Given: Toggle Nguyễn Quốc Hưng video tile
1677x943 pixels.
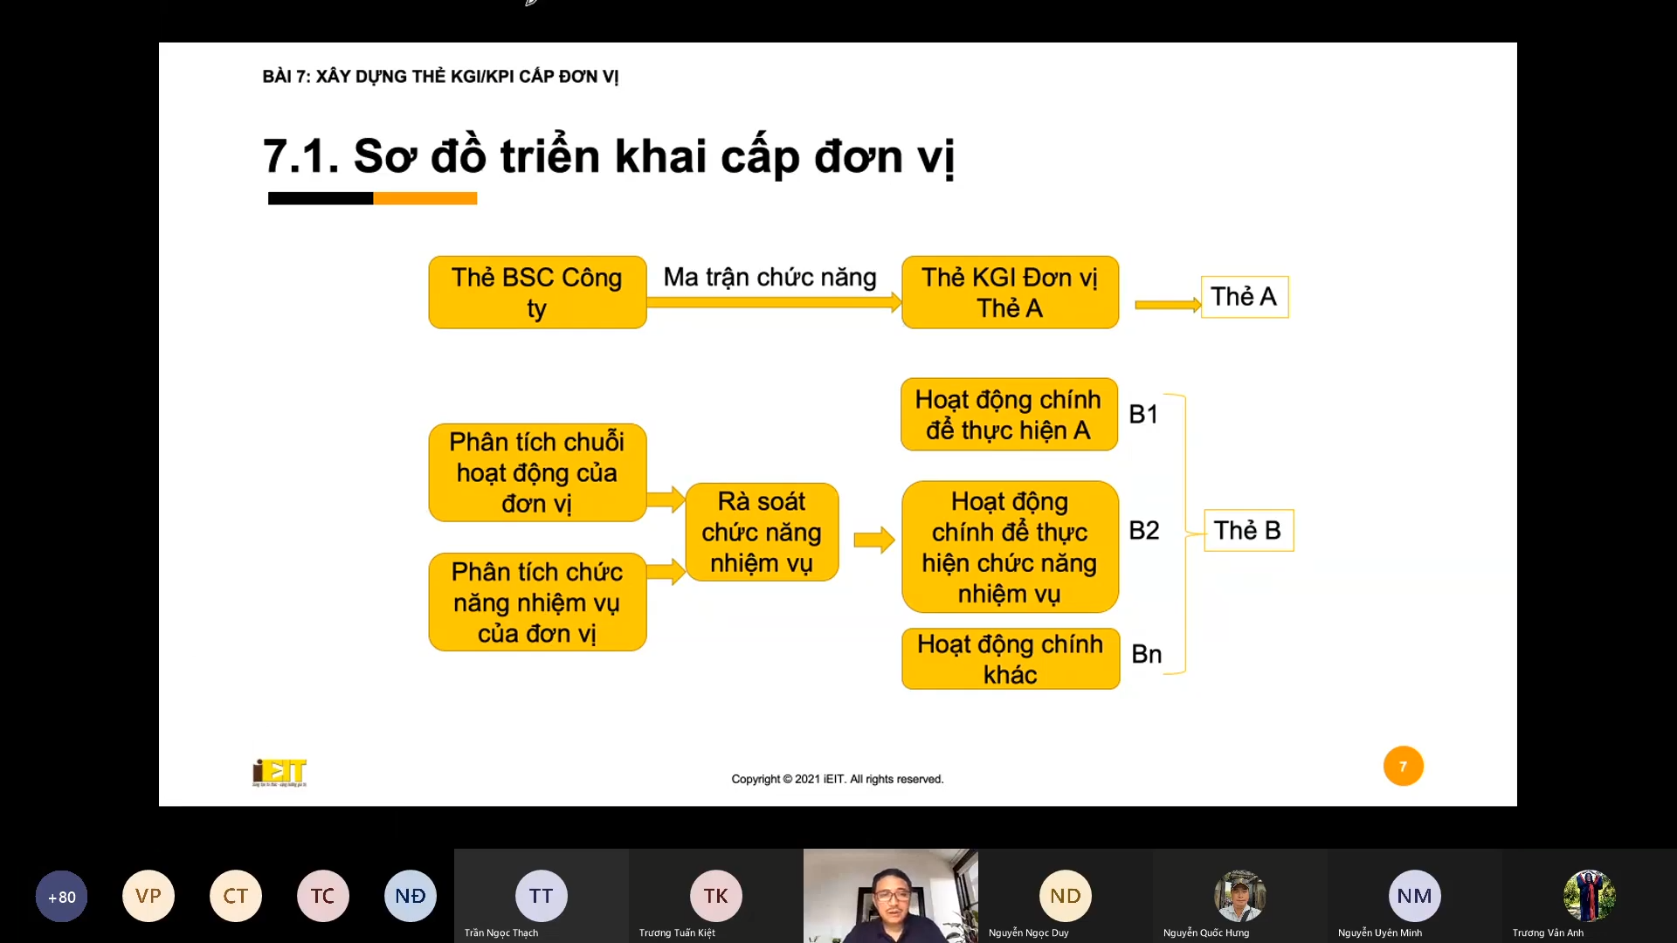Looking at the screenshot, I should (x=1240, y=895).
